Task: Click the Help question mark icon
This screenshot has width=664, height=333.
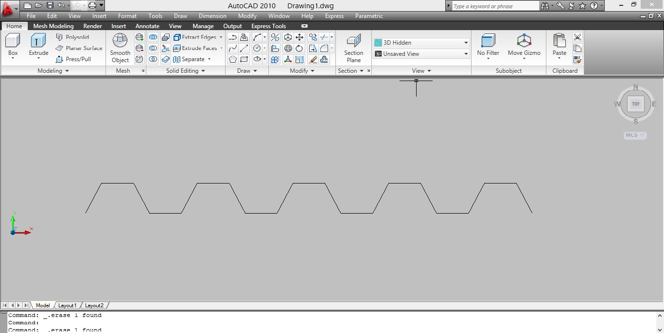Action: [594, 6]
